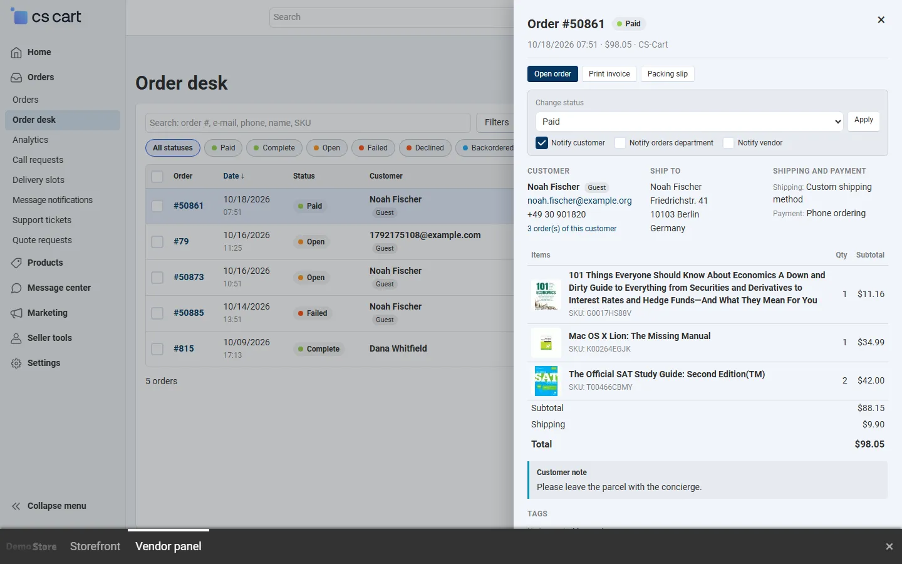Check the box for order #50873
Screen dimensions: 902x564
pos(157,278)
